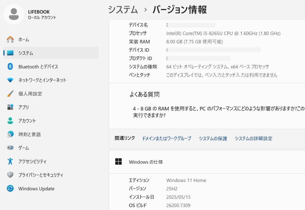Click the green Accounts person icon
305x210 pixels.
tap(10, 121)
